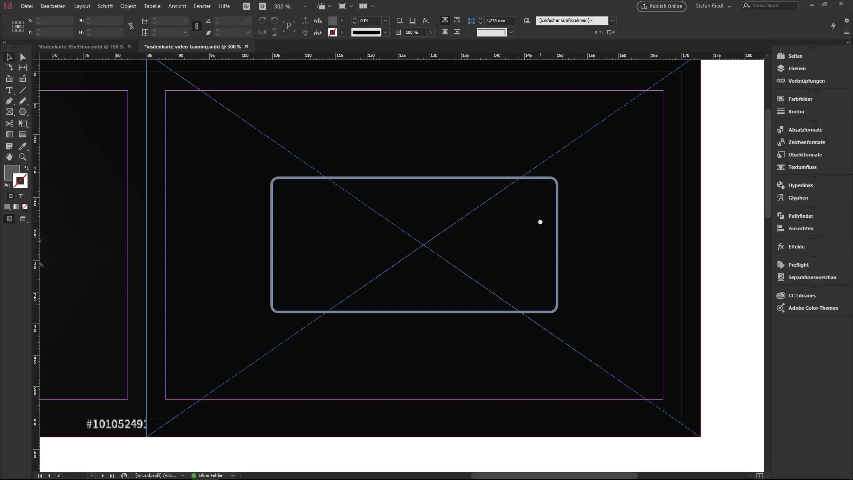Screen dimensions: 853x480
Task: Select the Zoom magnifier tool
Action: pos(23,157)
